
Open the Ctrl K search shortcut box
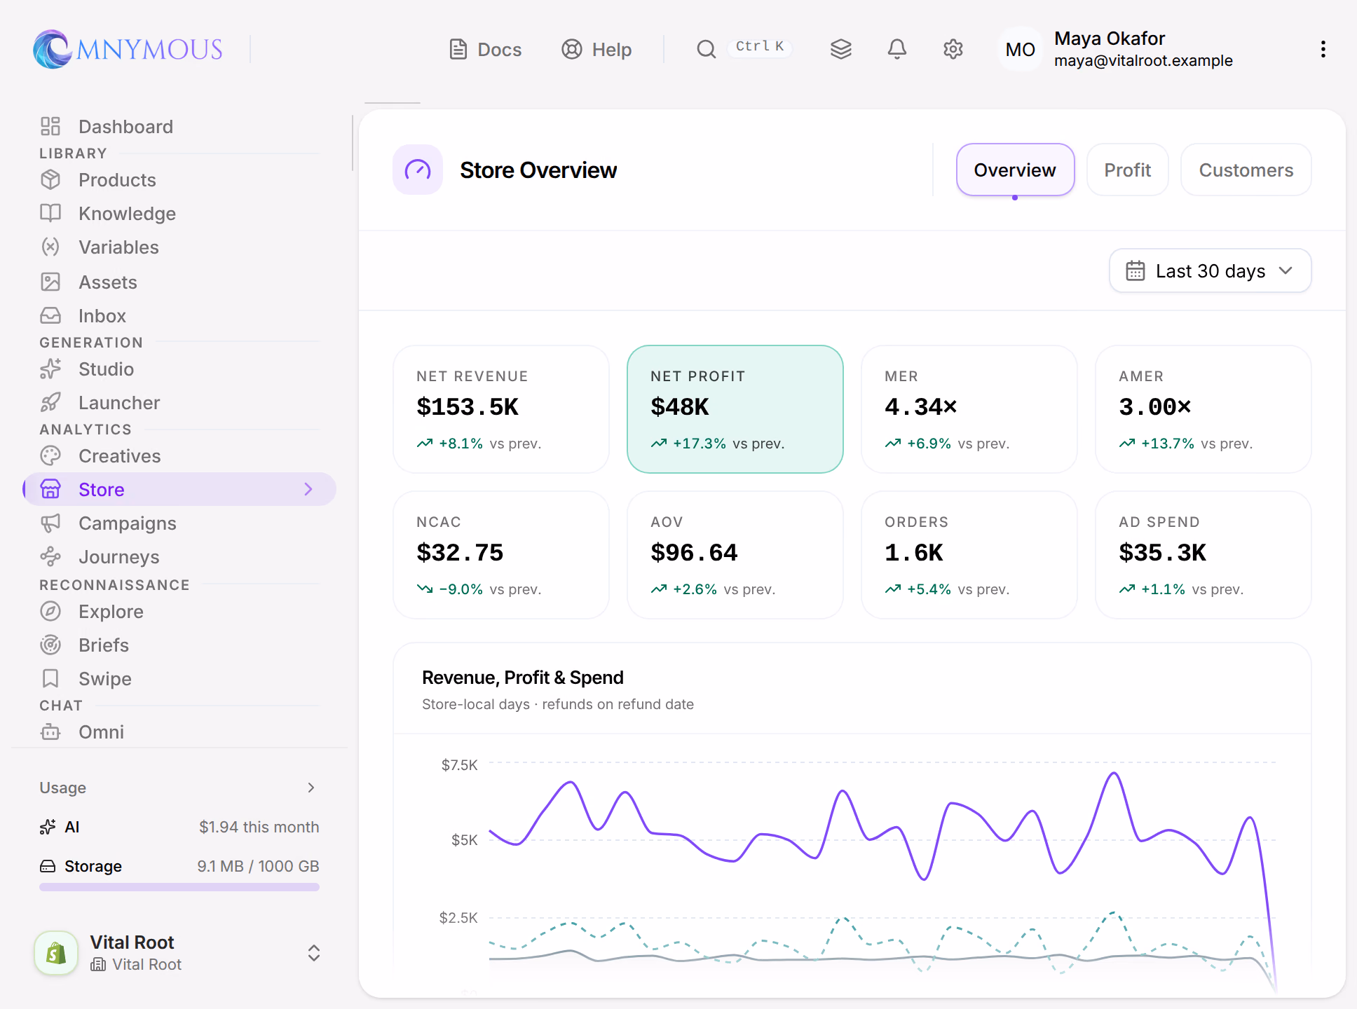pos(760,47)
